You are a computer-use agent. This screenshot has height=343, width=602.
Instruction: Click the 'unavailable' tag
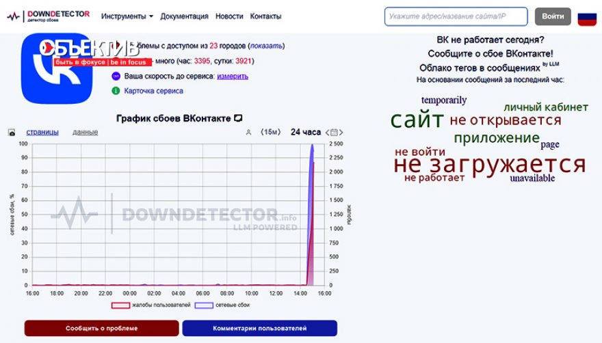pyautogui.click(x=532, y=178)
